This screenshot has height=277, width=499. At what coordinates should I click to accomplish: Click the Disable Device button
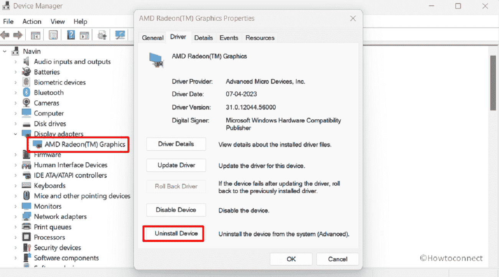(176, 210)
